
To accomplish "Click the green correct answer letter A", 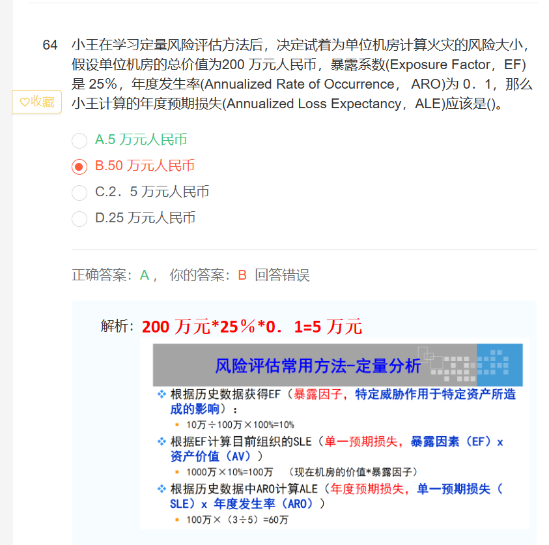I will (x=145, y=275).
